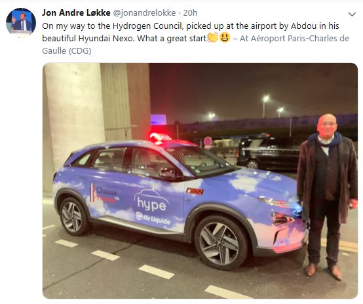This screenshot has height=304, width=363.
Task: Open the @jonandrelokke handle link
Action: (144, 13)
